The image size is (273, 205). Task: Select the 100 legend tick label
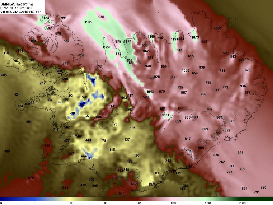point(71,203)
